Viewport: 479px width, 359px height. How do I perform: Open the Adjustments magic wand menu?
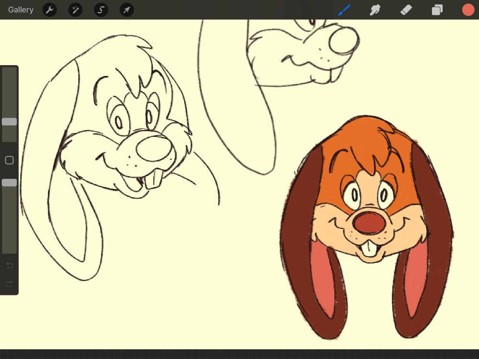tap(75, 10)
